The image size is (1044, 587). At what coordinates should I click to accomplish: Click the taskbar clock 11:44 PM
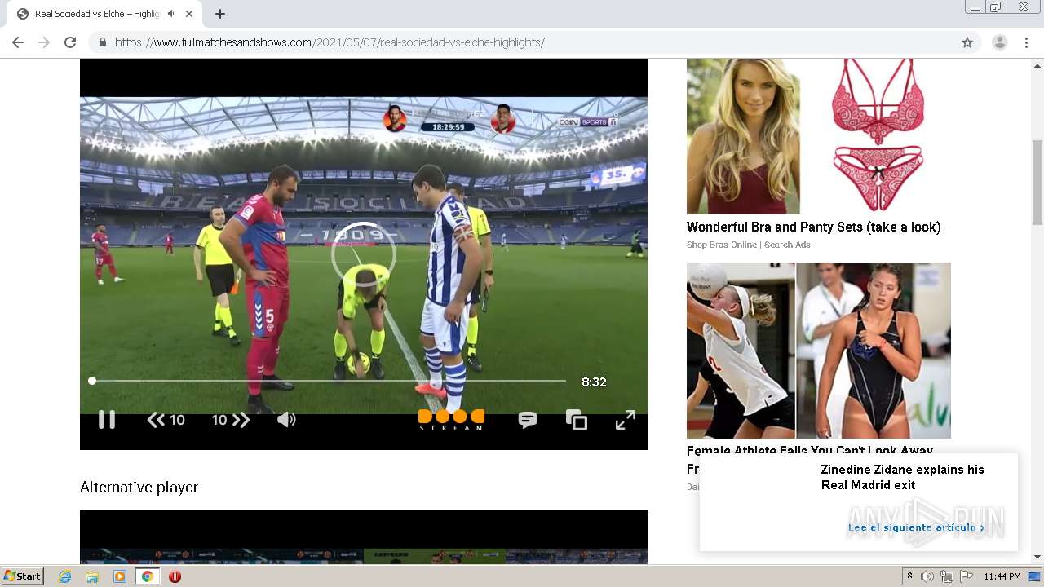pyautogui.click(x=1002, y=576)
